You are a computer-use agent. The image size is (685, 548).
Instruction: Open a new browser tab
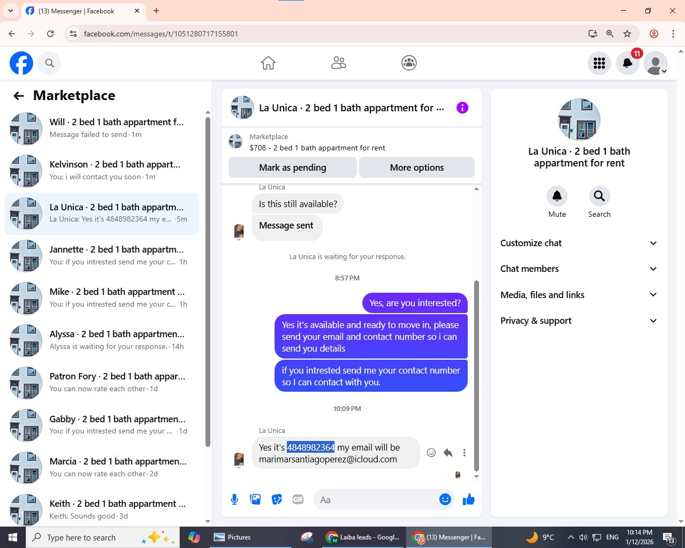[x=156, y=11]
